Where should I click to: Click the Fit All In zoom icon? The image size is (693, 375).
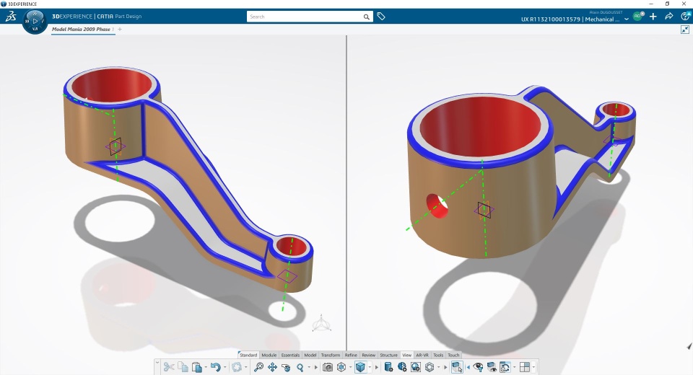pos(258,367)
